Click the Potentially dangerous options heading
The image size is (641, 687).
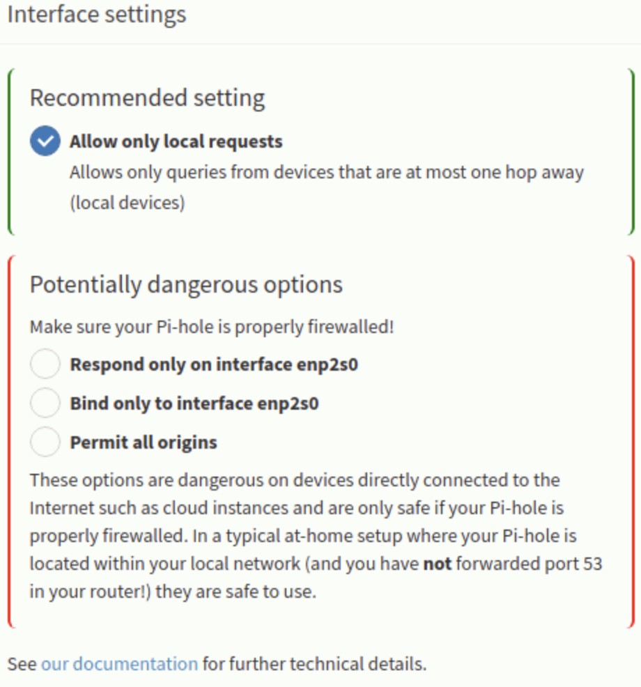[186, 285]
